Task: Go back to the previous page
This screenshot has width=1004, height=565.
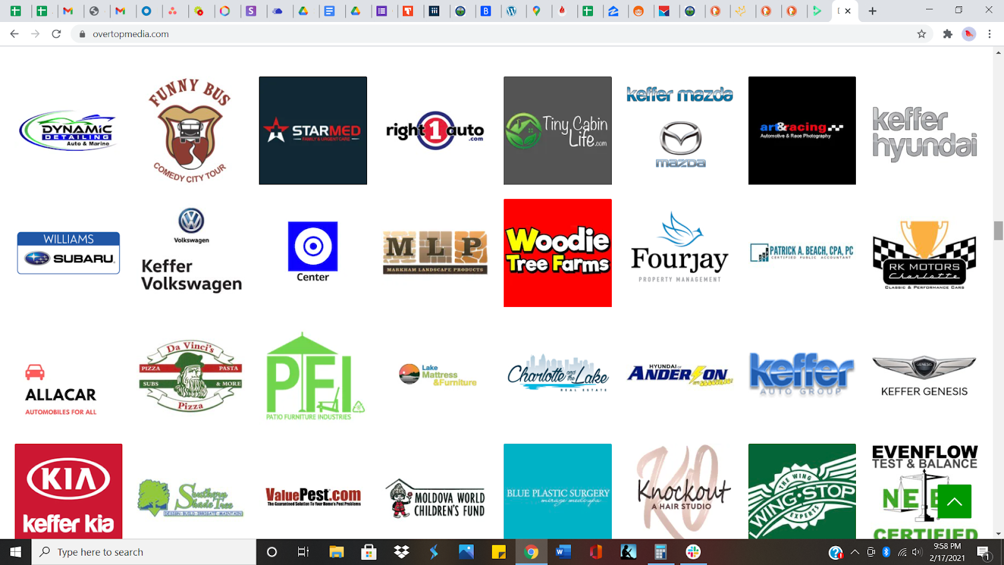Action: [x=14, y=34]
